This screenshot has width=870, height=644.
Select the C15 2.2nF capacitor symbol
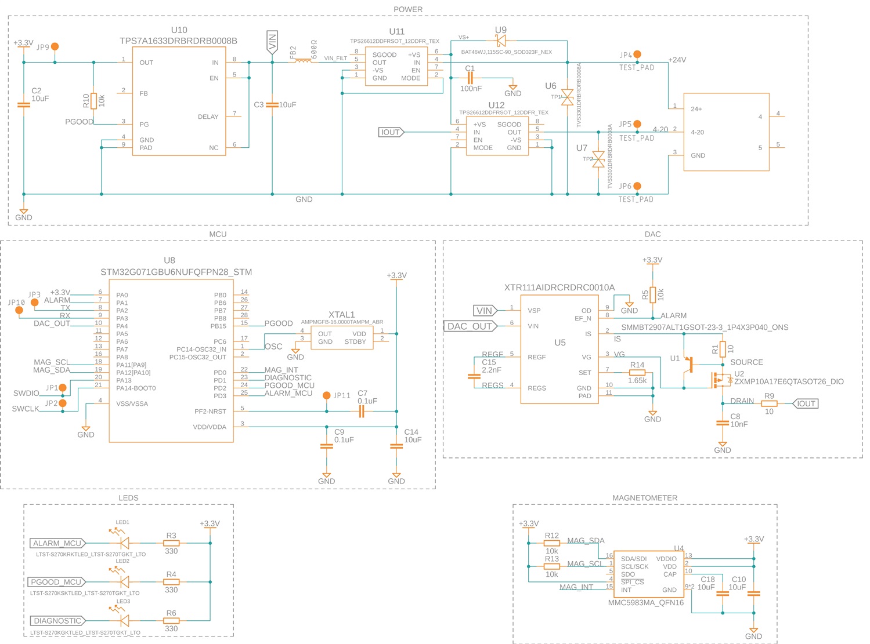(474, 376)
